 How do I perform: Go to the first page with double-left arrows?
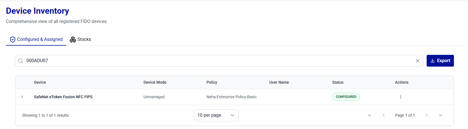[370, 115]
